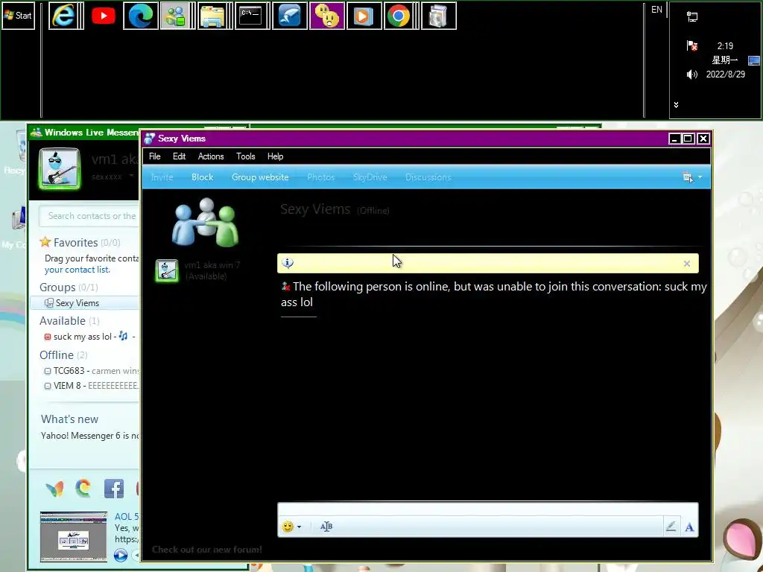
Task: Click the clock showing 2:19
Action: tap(725, 45)
